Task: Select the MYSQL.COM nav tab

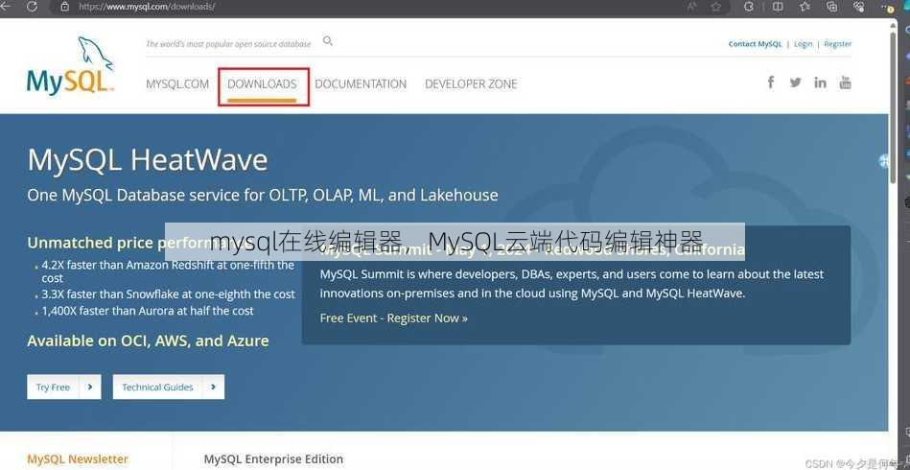Action: click(177, 84)
